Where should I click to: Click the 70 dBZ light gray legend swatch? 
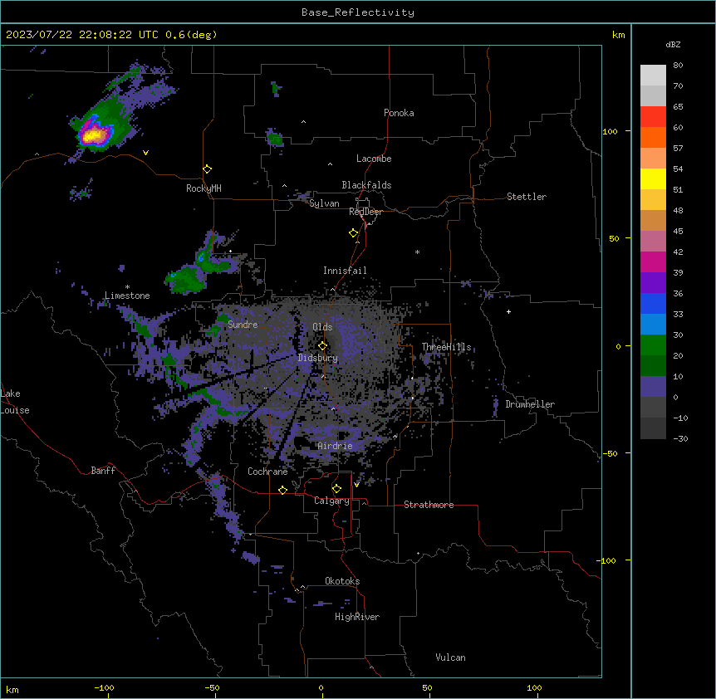click(653, 76)
